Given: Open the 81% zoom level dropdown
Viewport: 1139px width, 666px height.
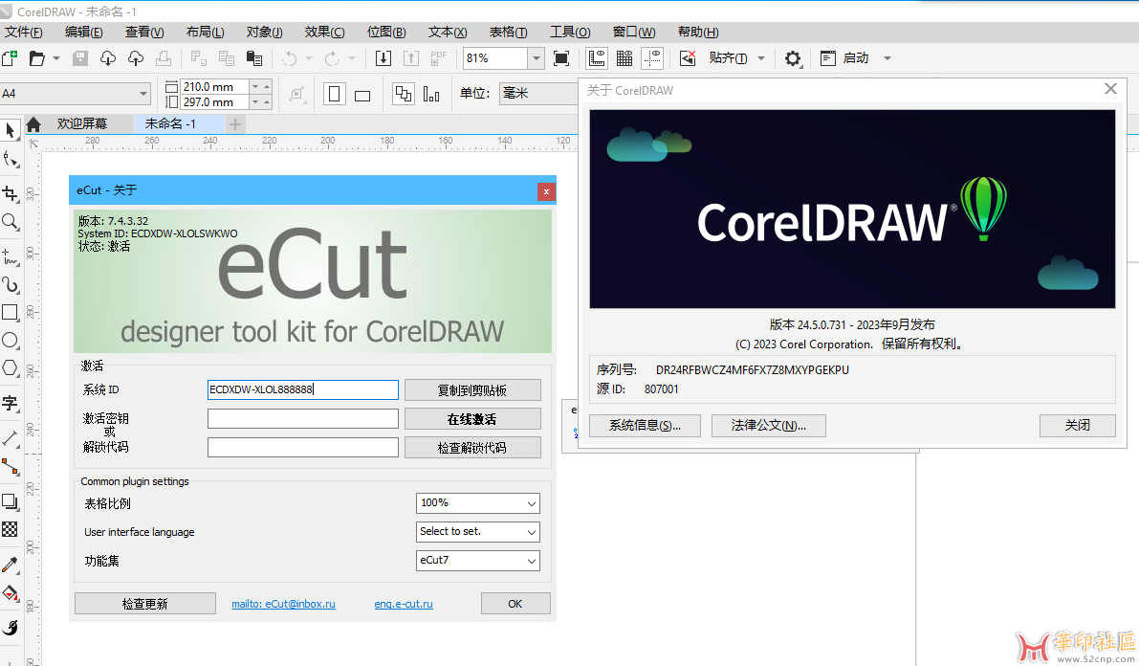Looking at the screenshot, I should [x=537, y=58].
